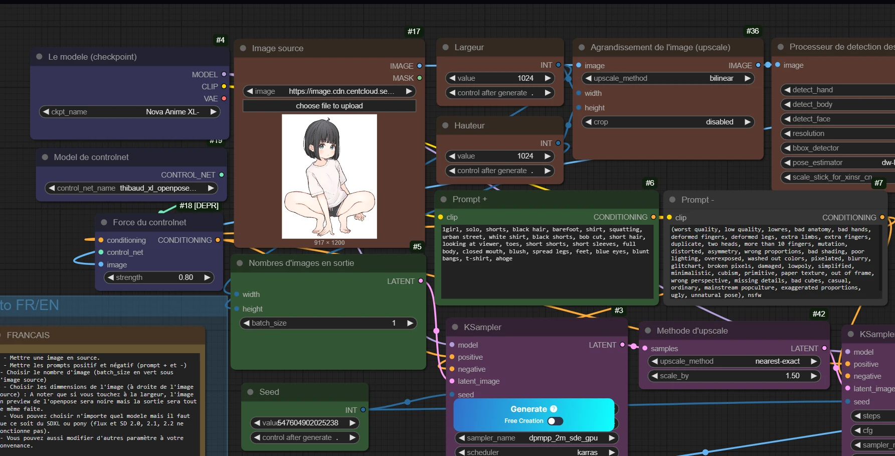895x456 pixels.
Task: Open the sampler_name dpmpp_2m_sde_gpu dropdown
Action: [x=536, y=438]
